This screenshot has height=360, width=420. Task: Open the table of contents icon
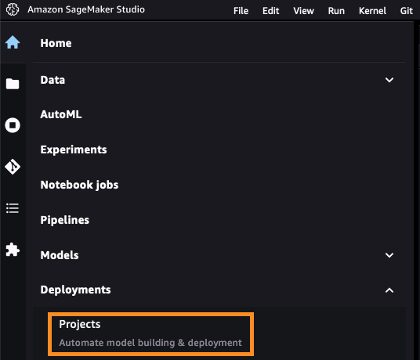click(x=13, y=208)
